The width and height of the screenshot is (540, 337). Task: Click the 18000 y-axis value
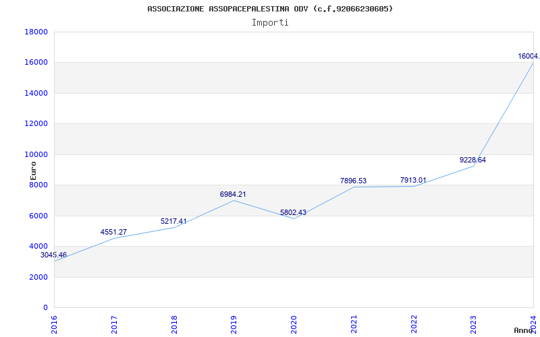click(x=36, y=32)
